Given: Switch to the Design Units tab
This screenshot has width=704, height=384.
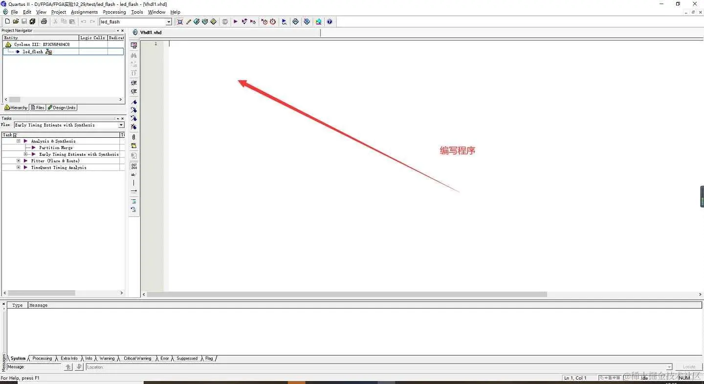Looking at the screenshot, I should (62, 107).
